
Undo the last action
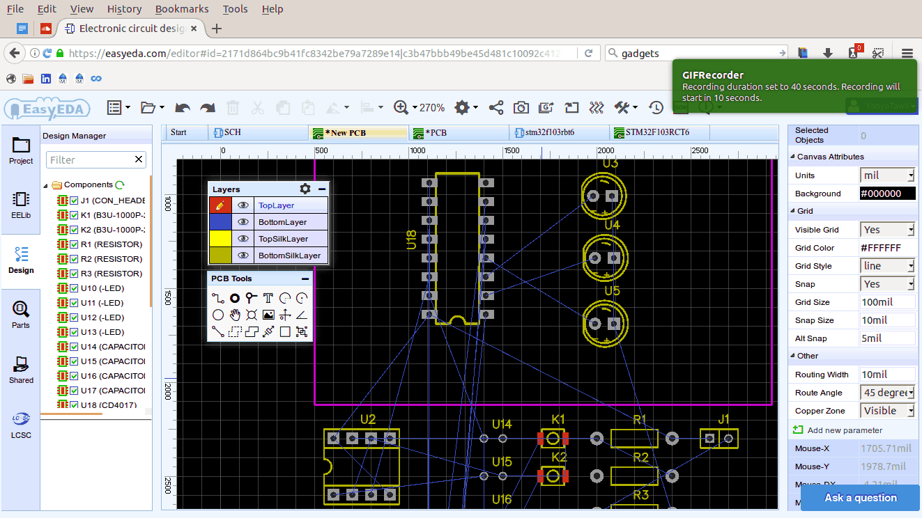tap(182, 107)
